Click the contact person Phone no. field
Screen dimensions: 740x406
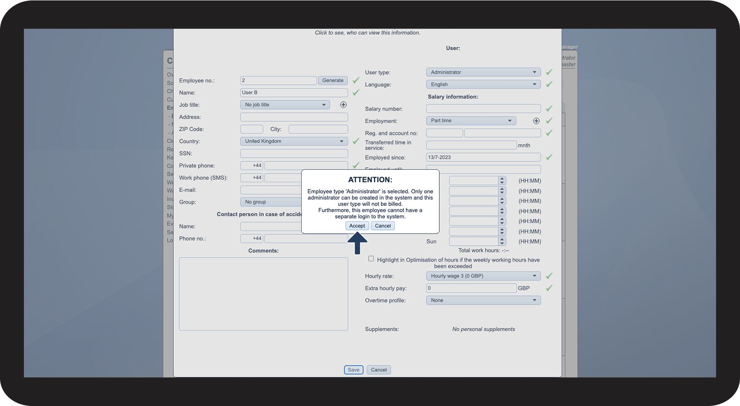click(306, 238)
